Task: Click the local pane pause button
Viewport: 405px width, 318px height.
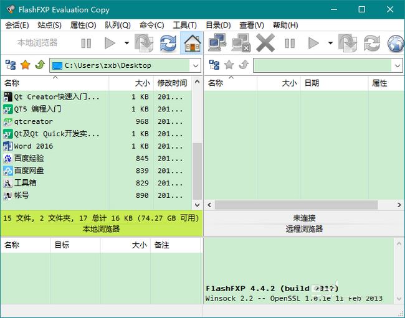Action: (x=86, y=44)
